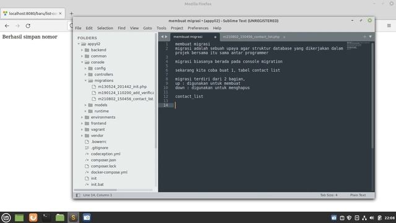This screenshot has height=223, width=396.
Task: Collapse the console folder
Action: [x=82, y=62]
